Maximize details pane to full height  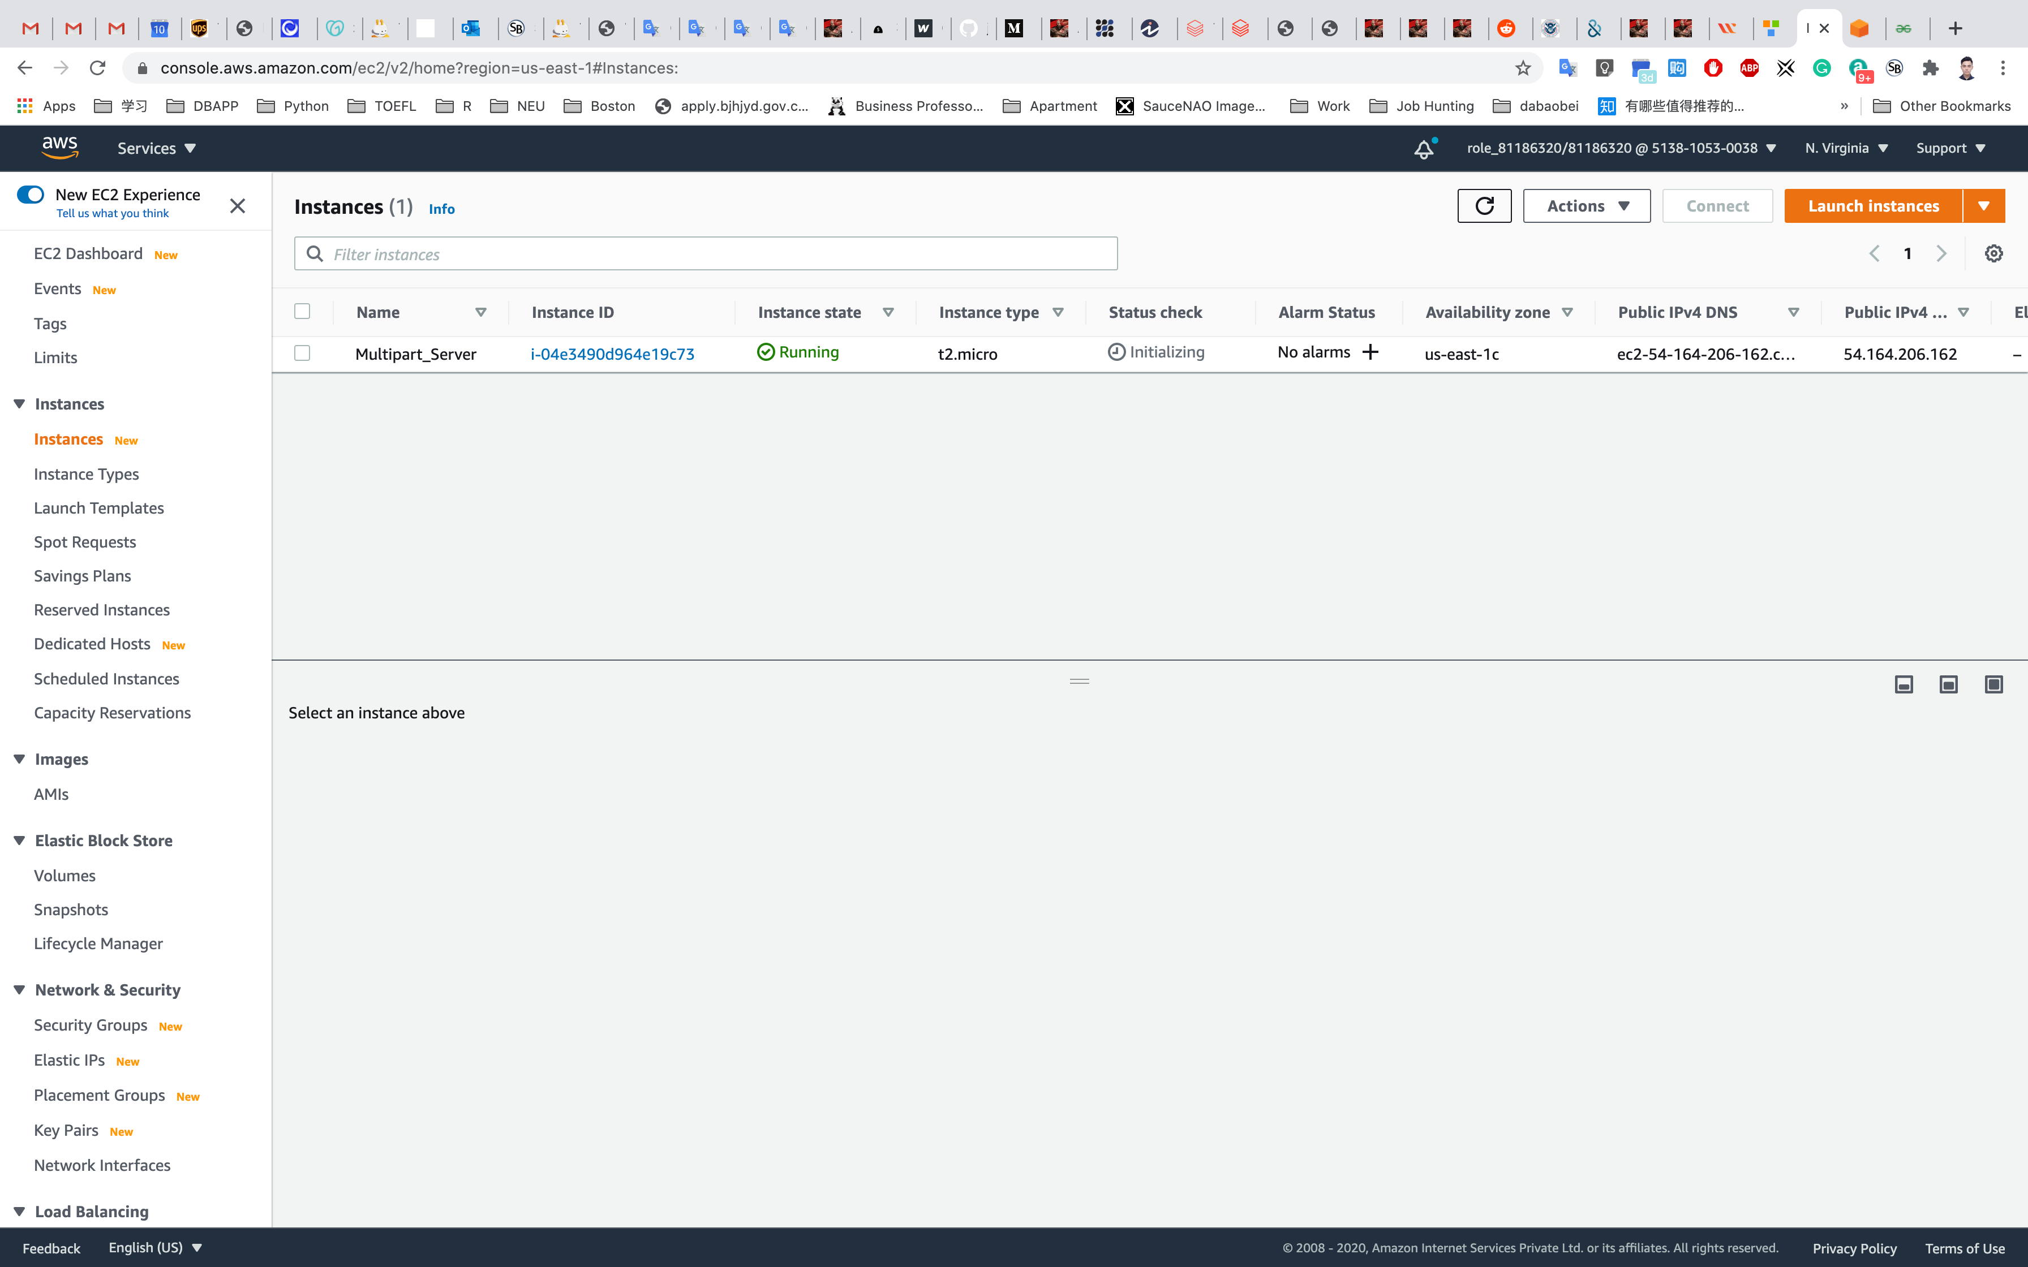click(1993, 684)
